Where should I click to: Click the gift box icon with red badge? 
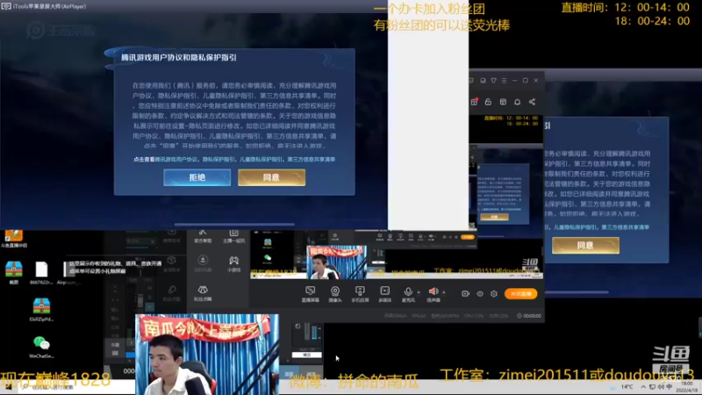click(x=474, y=102)
